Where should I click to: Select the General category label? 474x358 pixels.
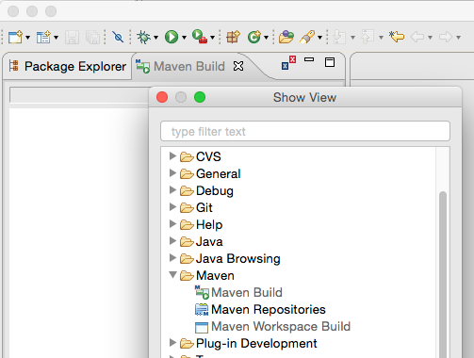(219, 173)
